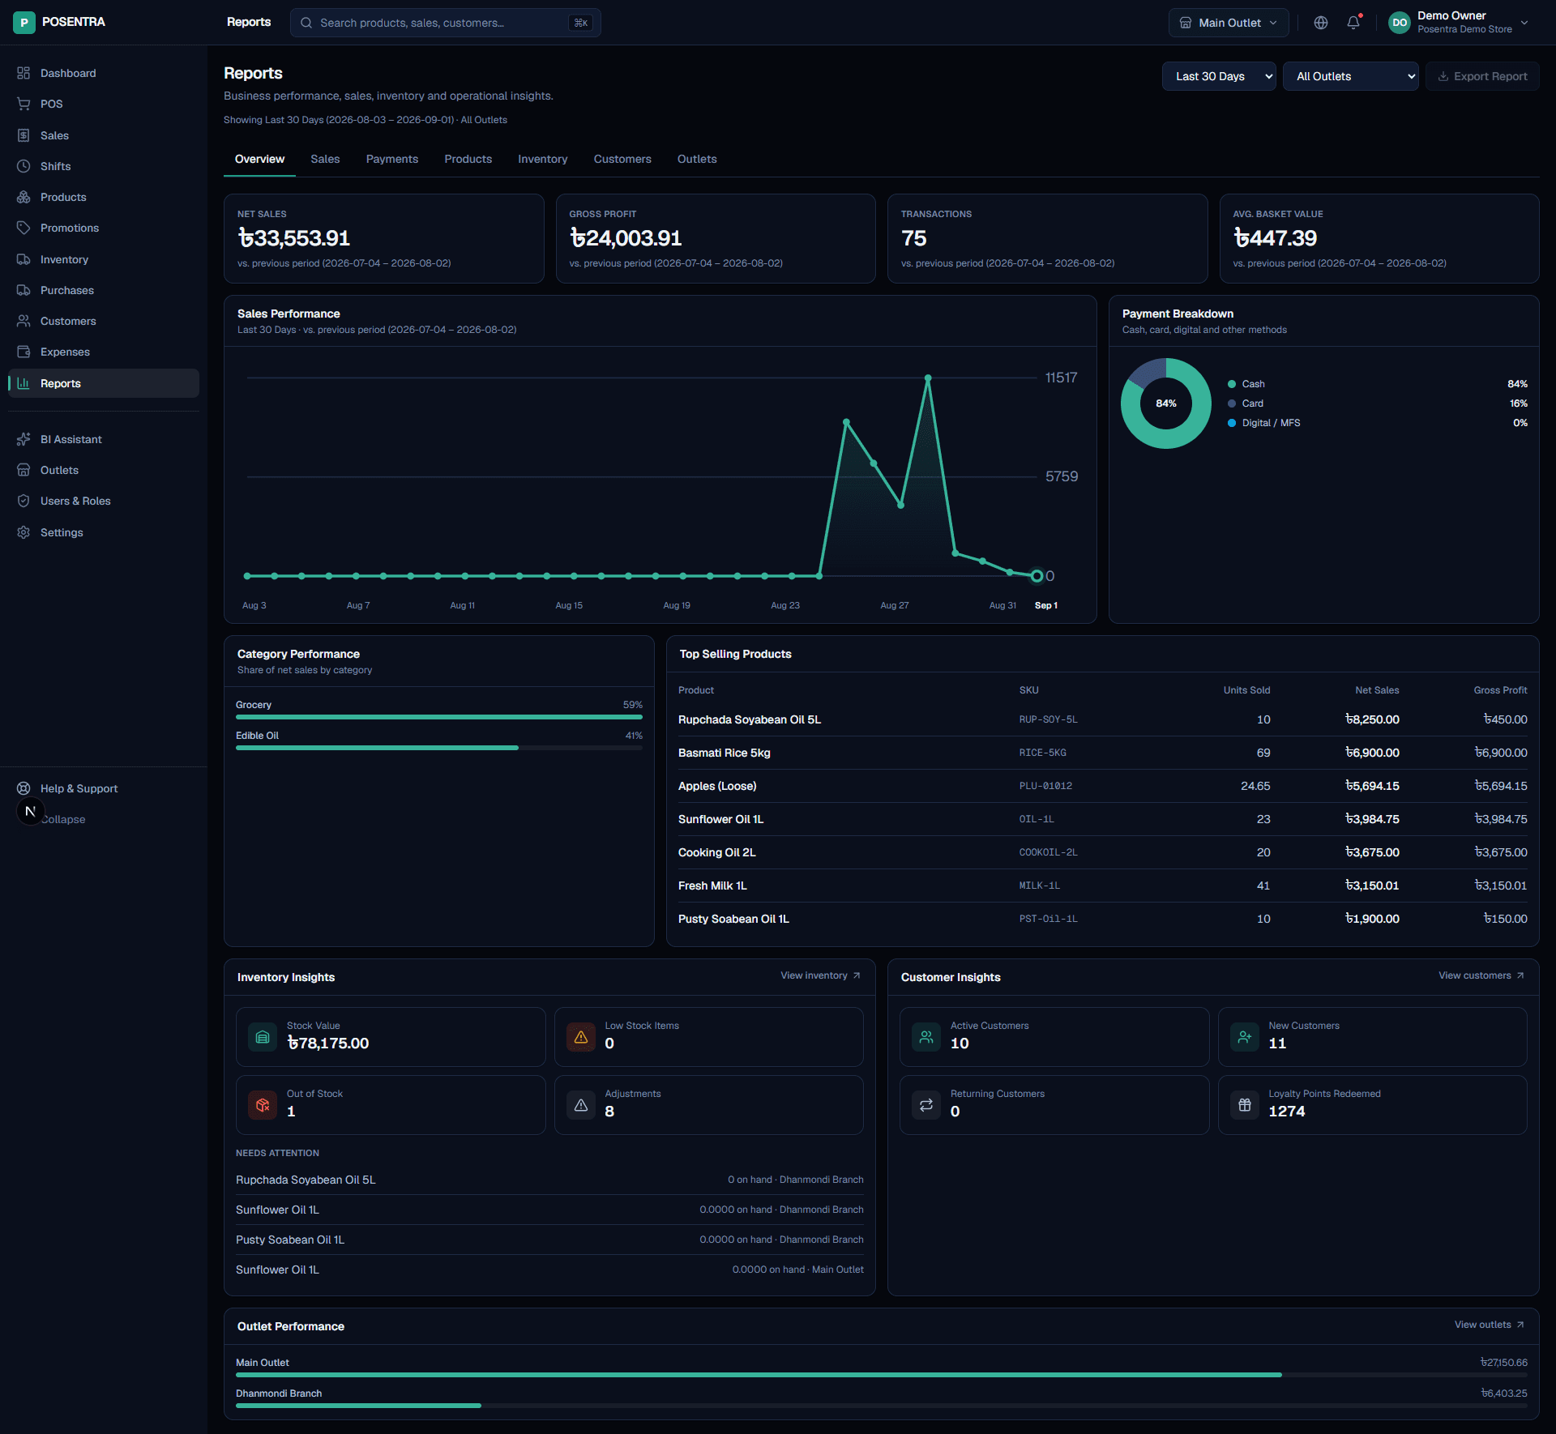Click SKU RUP-SOY-5L

coord(1048,719)
